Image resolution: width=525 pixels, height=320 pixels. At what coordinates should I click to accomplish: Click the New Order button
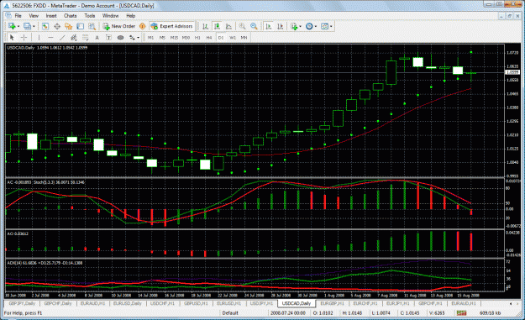[119, 26]
